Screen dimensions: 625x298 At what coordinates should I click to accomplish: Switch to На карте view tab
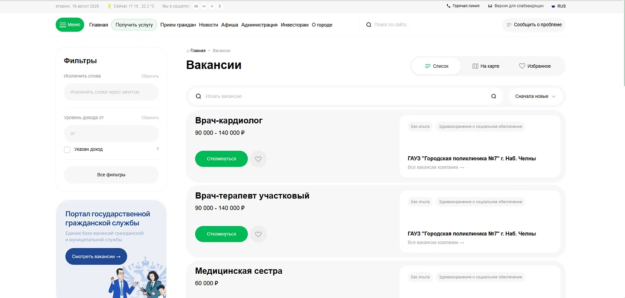(x=486, y=66)
